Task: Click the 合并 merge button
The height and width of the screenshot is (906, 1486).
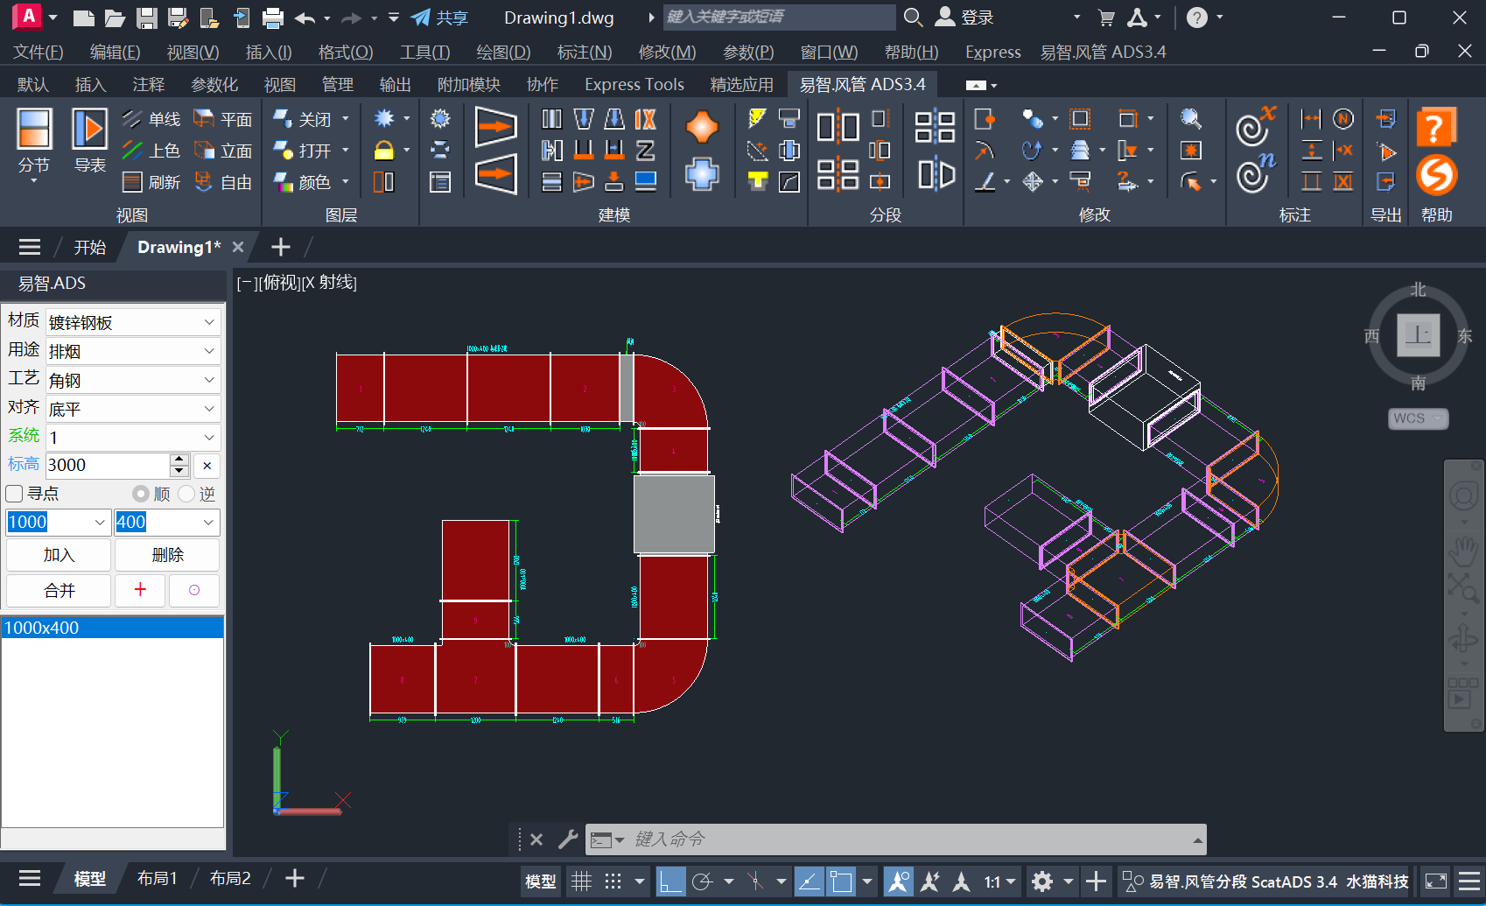Action: (59, 591)
